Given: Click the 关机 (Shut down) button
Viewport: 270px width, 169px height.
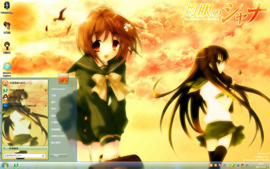Looking at the screenshot, I should pyautogui.click(x=56, y=155).
